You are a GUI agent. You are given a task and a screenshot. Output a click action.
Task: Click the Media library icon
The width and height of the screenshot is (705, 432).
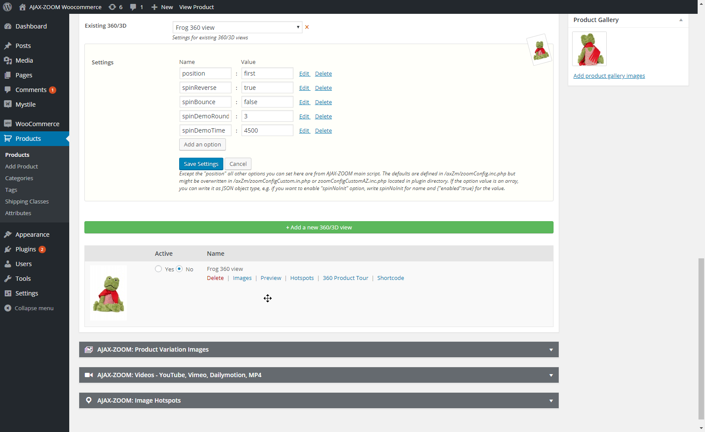pyautogui.click(x=8, y=60)
